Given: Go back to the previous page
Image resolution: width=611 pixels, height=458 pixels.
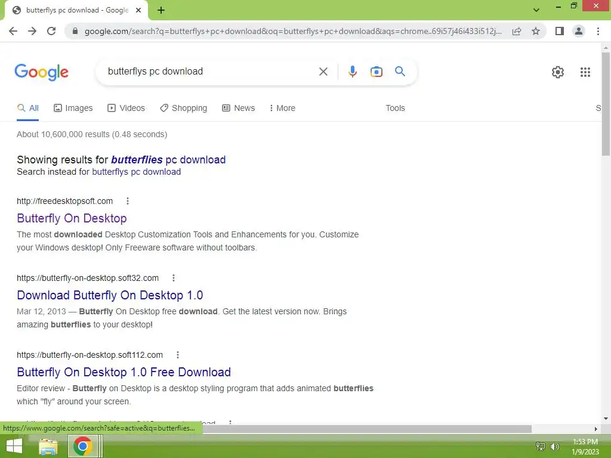Looking at the screenshot, I should point(13,31).
